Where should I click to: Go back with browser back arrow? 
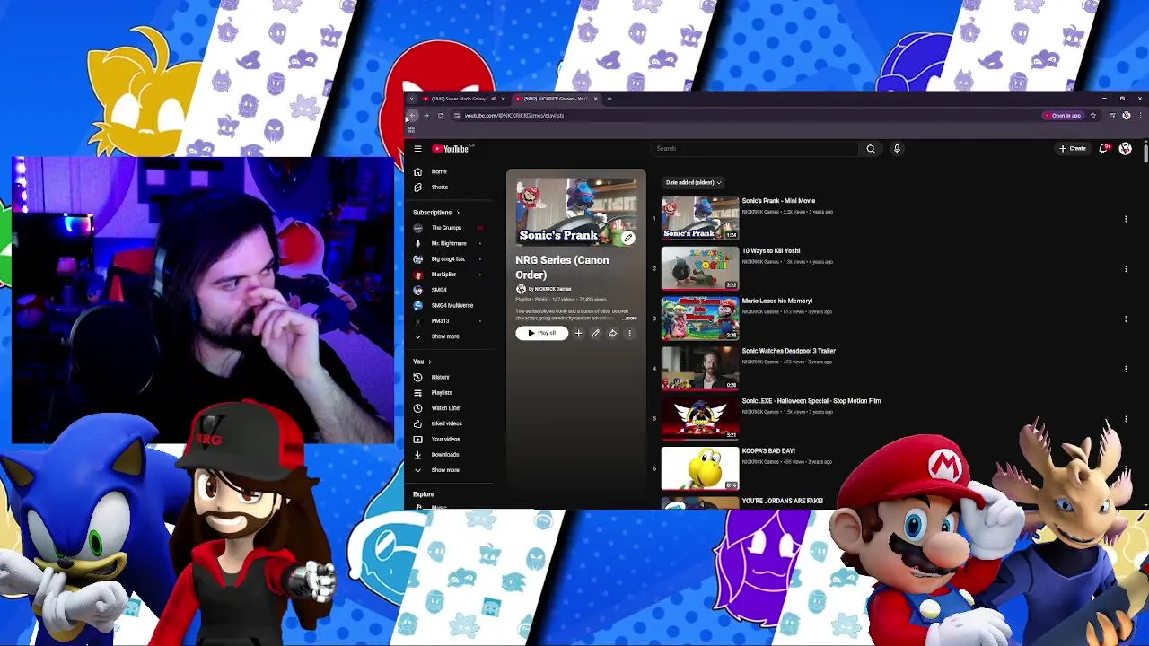pos(412,116)
